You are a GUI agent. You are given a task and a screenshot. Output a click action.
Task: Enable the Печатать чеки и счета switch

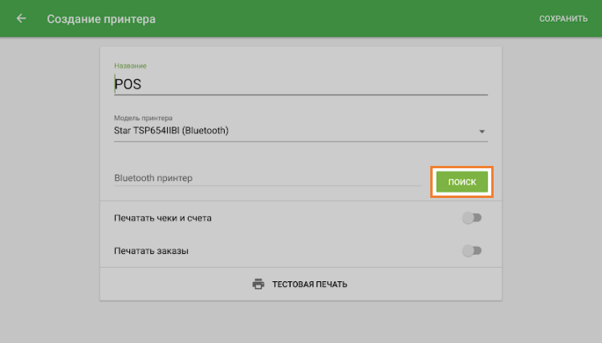[472, 218]
